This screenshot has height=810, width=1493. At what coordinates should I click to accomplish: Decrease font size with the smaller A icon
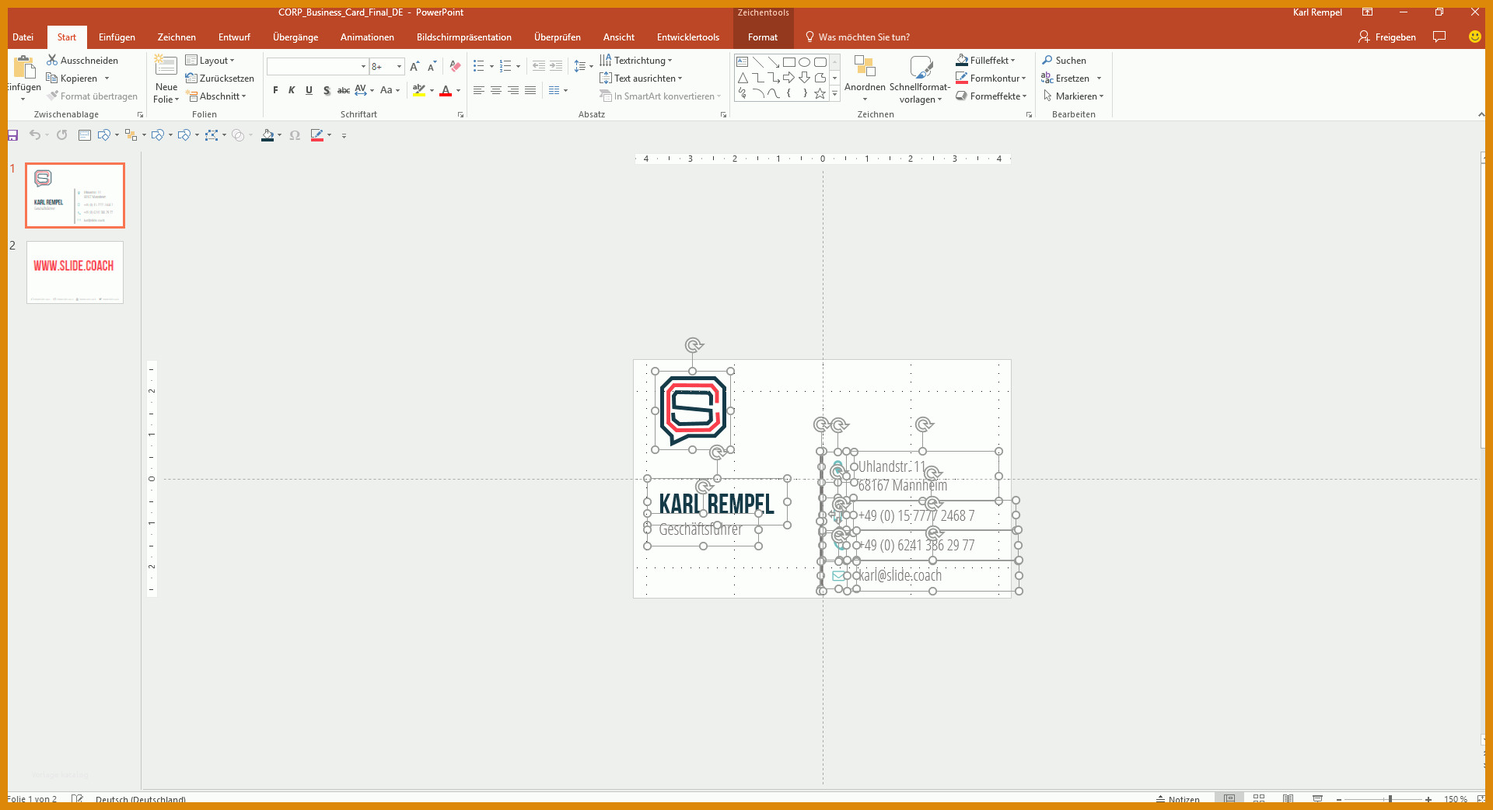coord(432,67)
